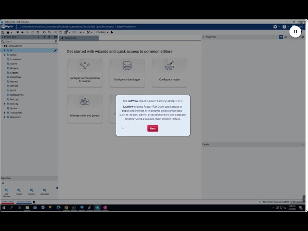Click the trash delete icon in Project view header

pyautogui.click(x=49, y=37)
